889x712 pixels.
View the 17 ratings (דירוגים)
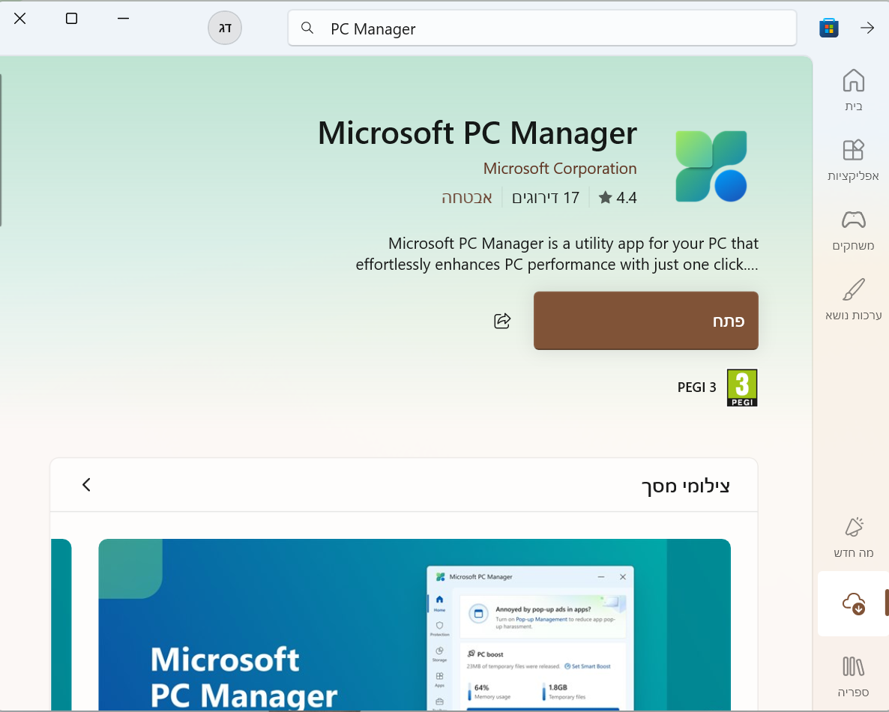[x=546, y=198]
